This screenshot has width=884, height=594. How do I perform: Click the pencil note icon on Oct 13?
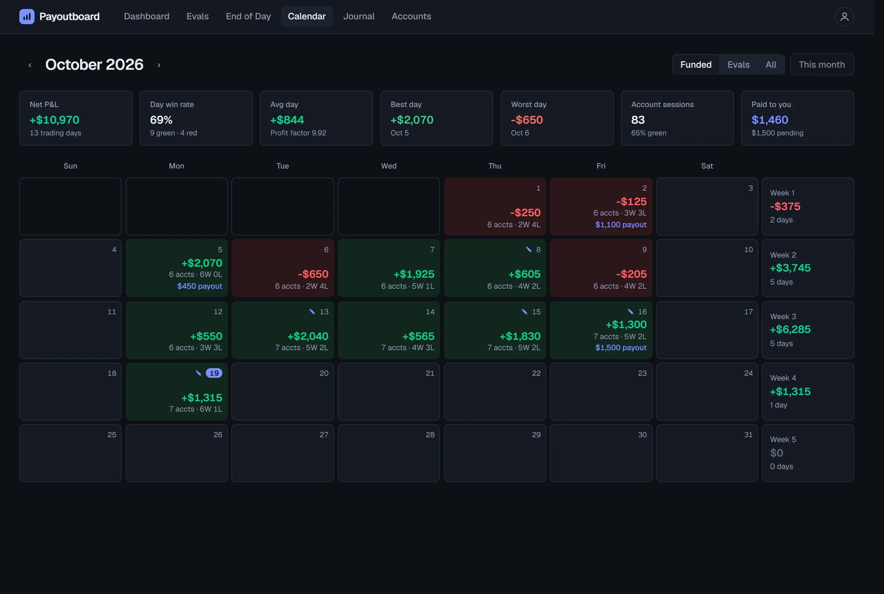pos(312,312)
